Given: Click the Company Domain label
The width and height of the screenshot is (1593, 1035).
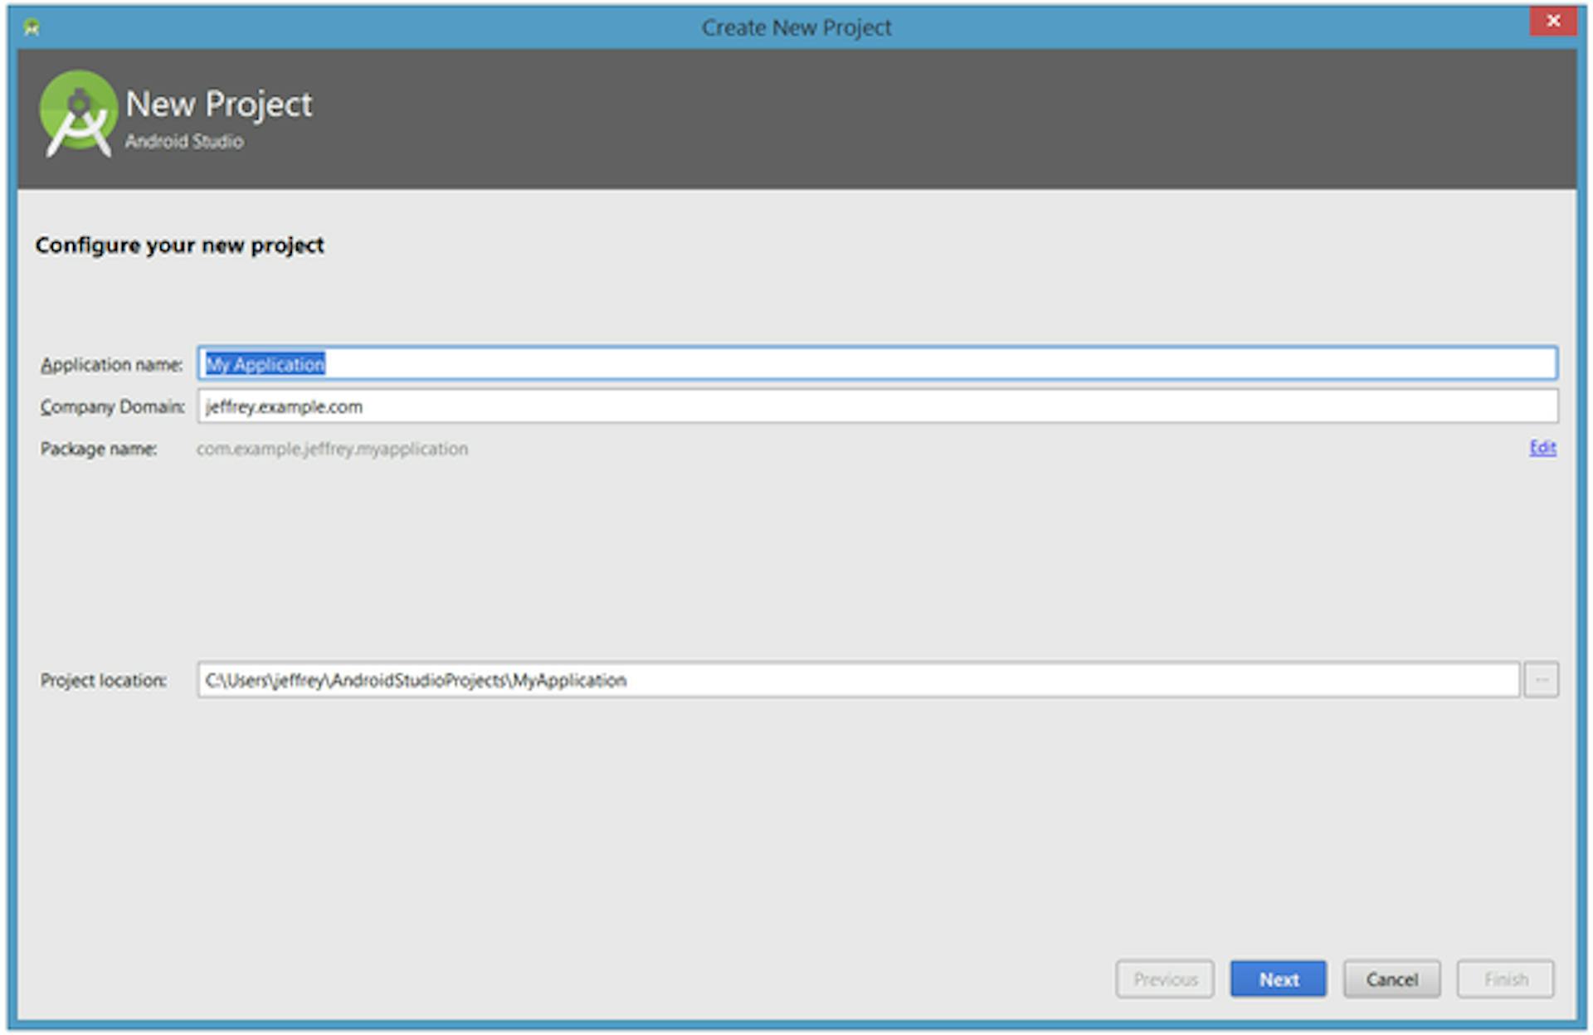Looking at the screenshot, I should [110, 407].
